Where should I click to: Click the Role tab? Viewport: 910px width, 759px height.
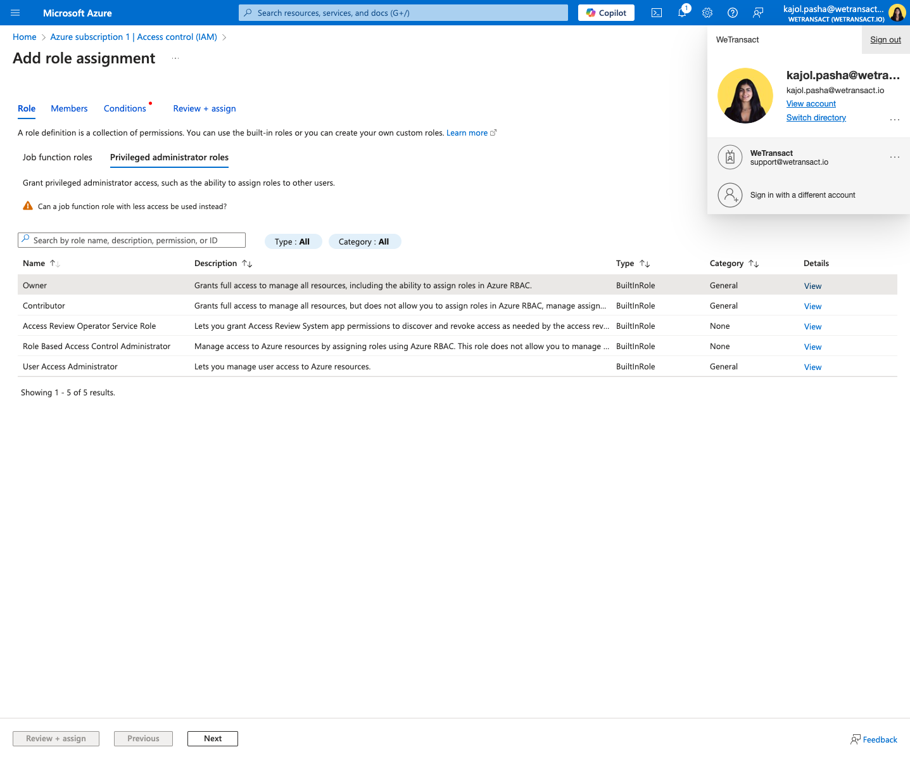[27, 108]
